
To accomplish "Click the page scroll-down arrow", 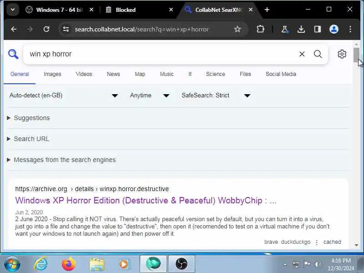I will click(356, 245).
